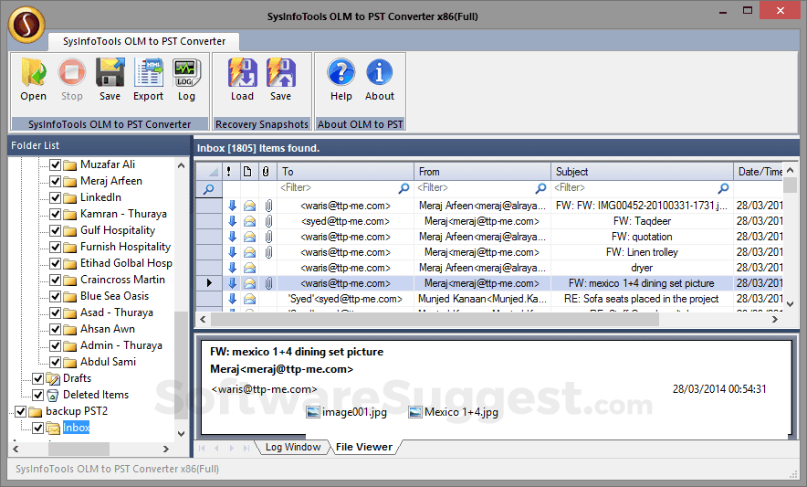The height and width of the screenshot is (487, 807).
Task: Sort by the Date/Time column header
Action: (759, 172)
